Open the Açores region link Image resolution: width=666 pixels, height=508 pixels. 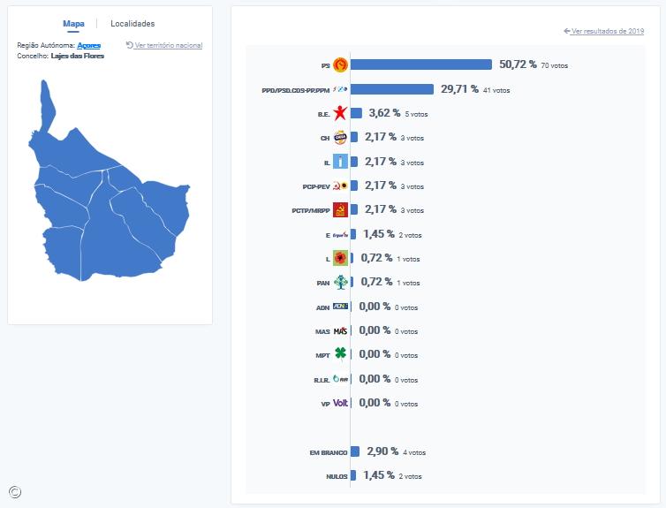[89, 45]
